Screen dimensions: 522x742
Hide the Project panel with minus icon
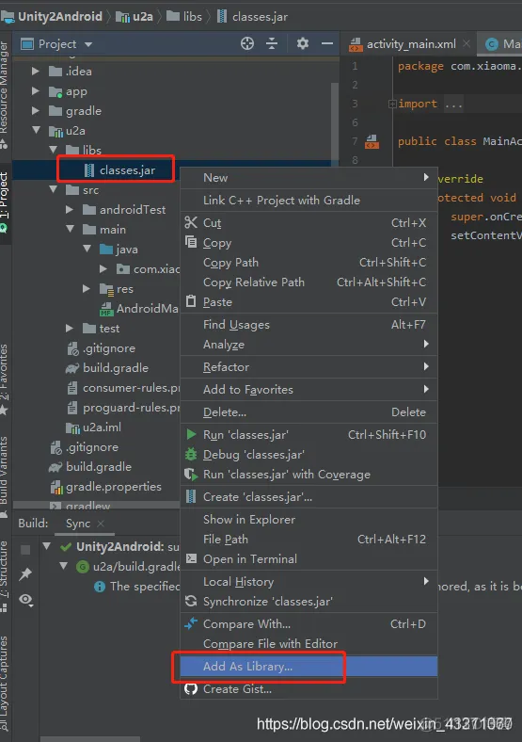click(327, 44)
